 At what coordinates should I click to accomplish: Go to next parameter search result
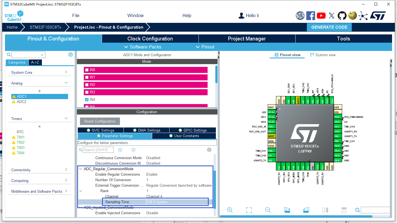tap(133, 150)
